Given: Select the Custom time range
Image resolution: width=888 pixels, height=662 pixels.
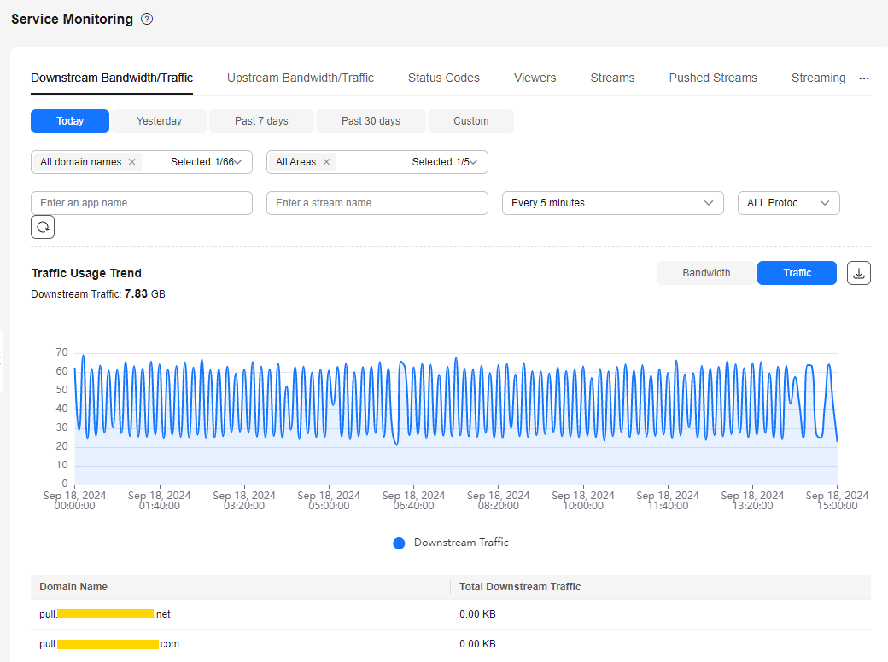Looking at the screenshot, I should [x=470, y=121].
